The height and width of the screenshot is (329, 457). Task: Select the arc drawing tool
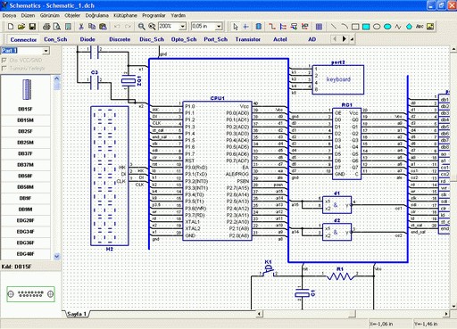345,27
